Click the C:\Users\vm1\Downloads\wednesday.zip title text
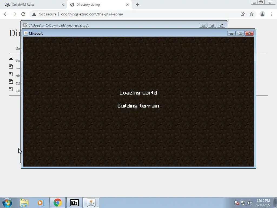Screen dimensions: 277x208 click(x=58, y=25)
